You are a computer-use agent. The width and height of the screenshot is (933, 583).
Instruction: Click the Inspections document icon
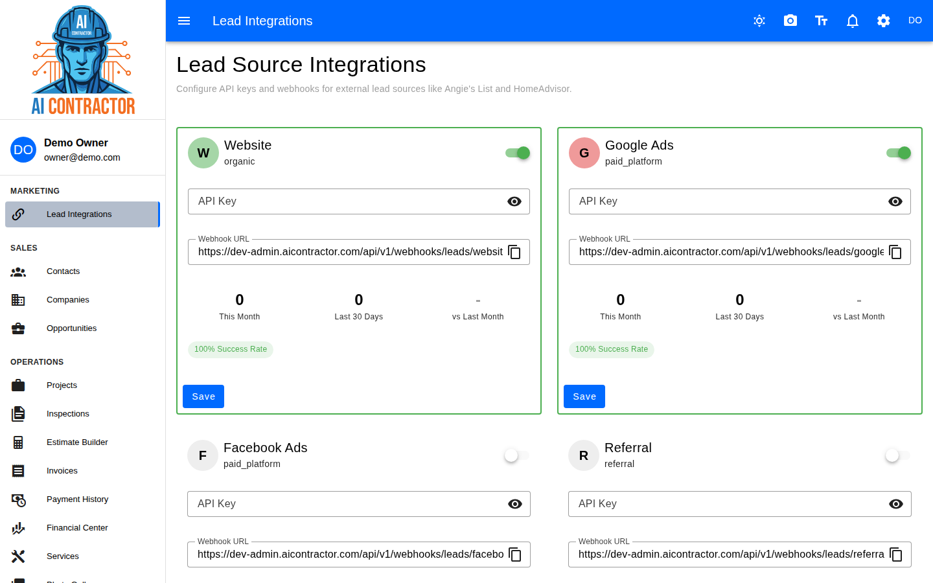click(x=18, y=414)
